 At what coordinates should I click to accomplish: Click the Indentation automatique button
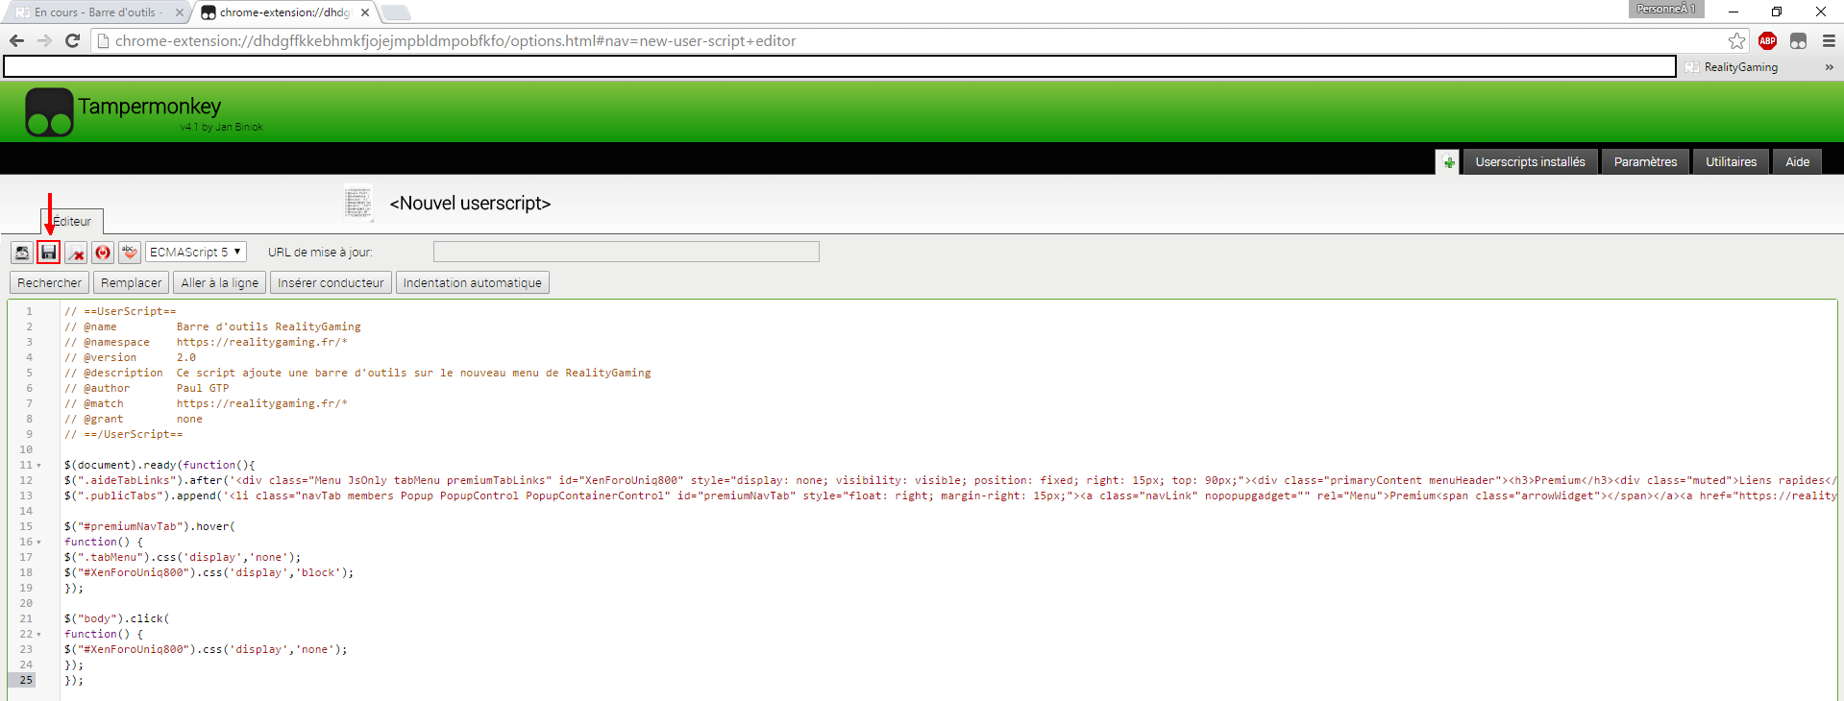click(473, 283)
